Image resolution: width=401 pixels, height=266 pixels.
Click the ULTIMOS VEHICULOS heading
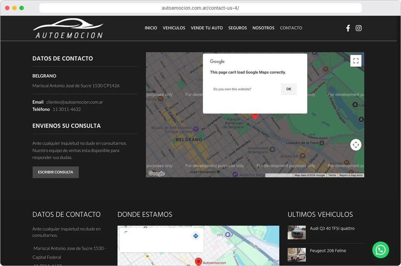(x=320, y=215)
